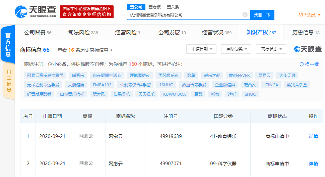The image size is (325, 177).
Task: Switch to the 司法风险 tab
Action: 83,33
